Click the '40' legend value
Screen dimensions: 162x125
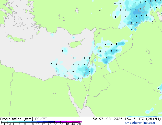[x=67, y=124]
